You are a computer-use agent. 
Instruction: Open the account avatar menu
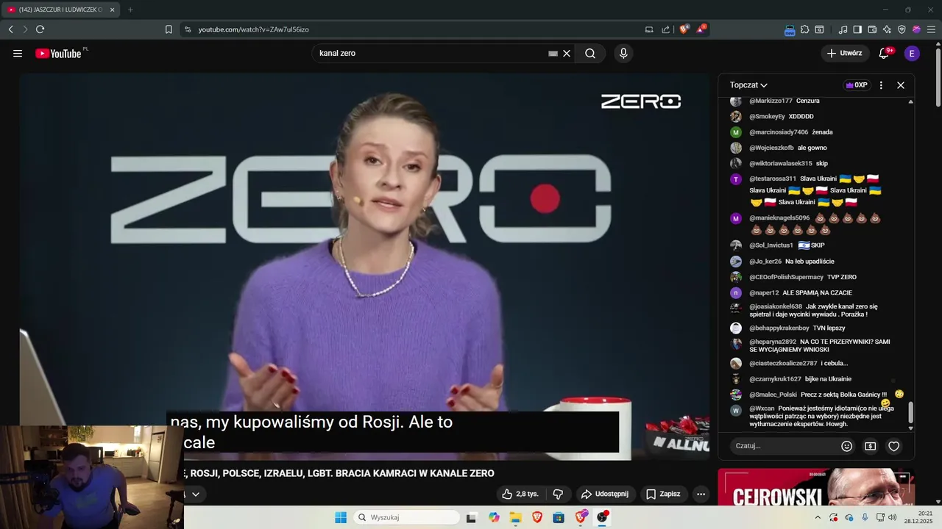point(912,54)
